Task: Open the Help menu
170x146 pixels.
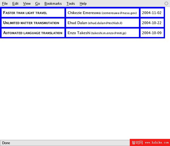Action: tap(83, 4)
